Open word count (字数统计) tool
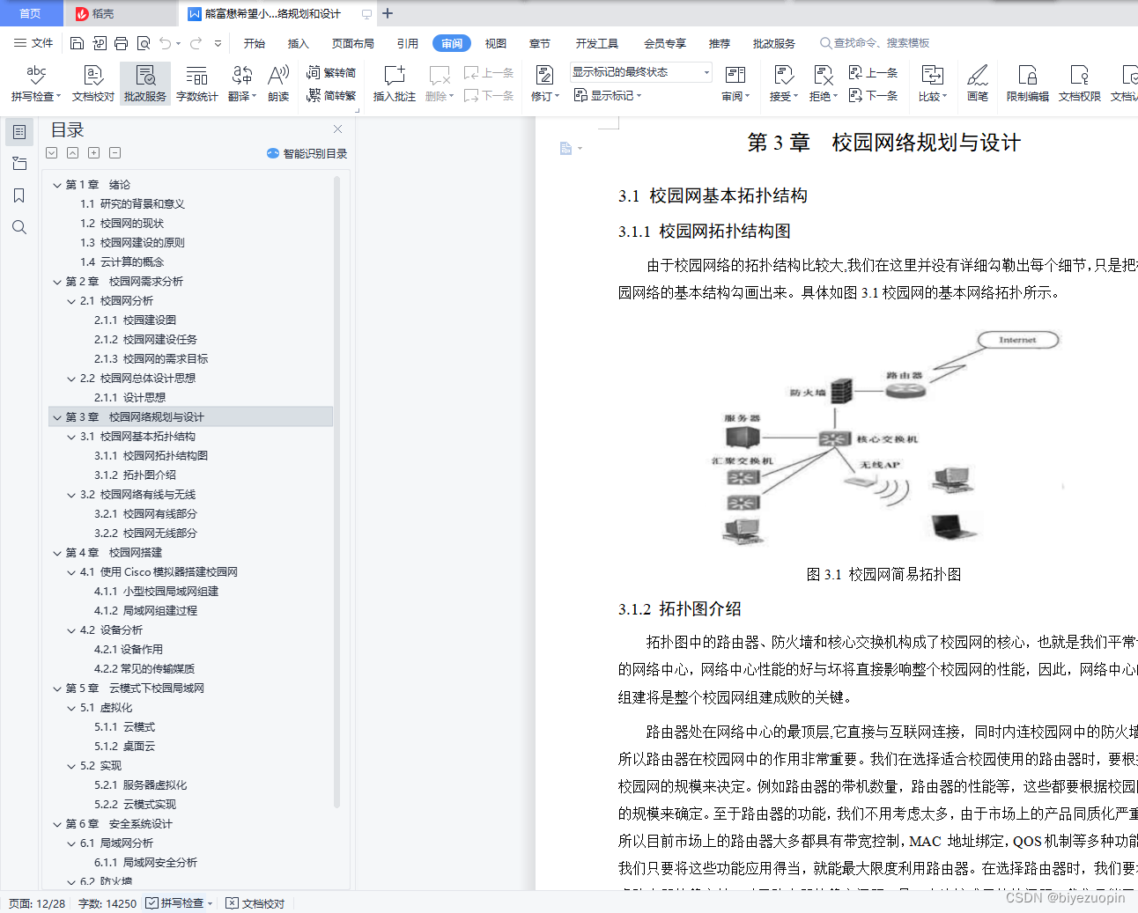Viewport: 1138px width, 913px height. pos(196,84)
